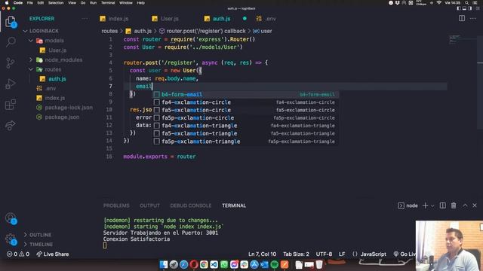Open editor More Actions ellipsis
The width and height of the screenshot is (483, 271).
click(473, 18)
